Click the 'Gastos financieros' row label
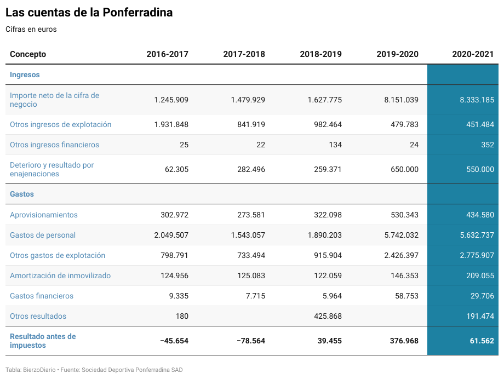This screenshot has height=379, width=504. click(x=42, y=296)
